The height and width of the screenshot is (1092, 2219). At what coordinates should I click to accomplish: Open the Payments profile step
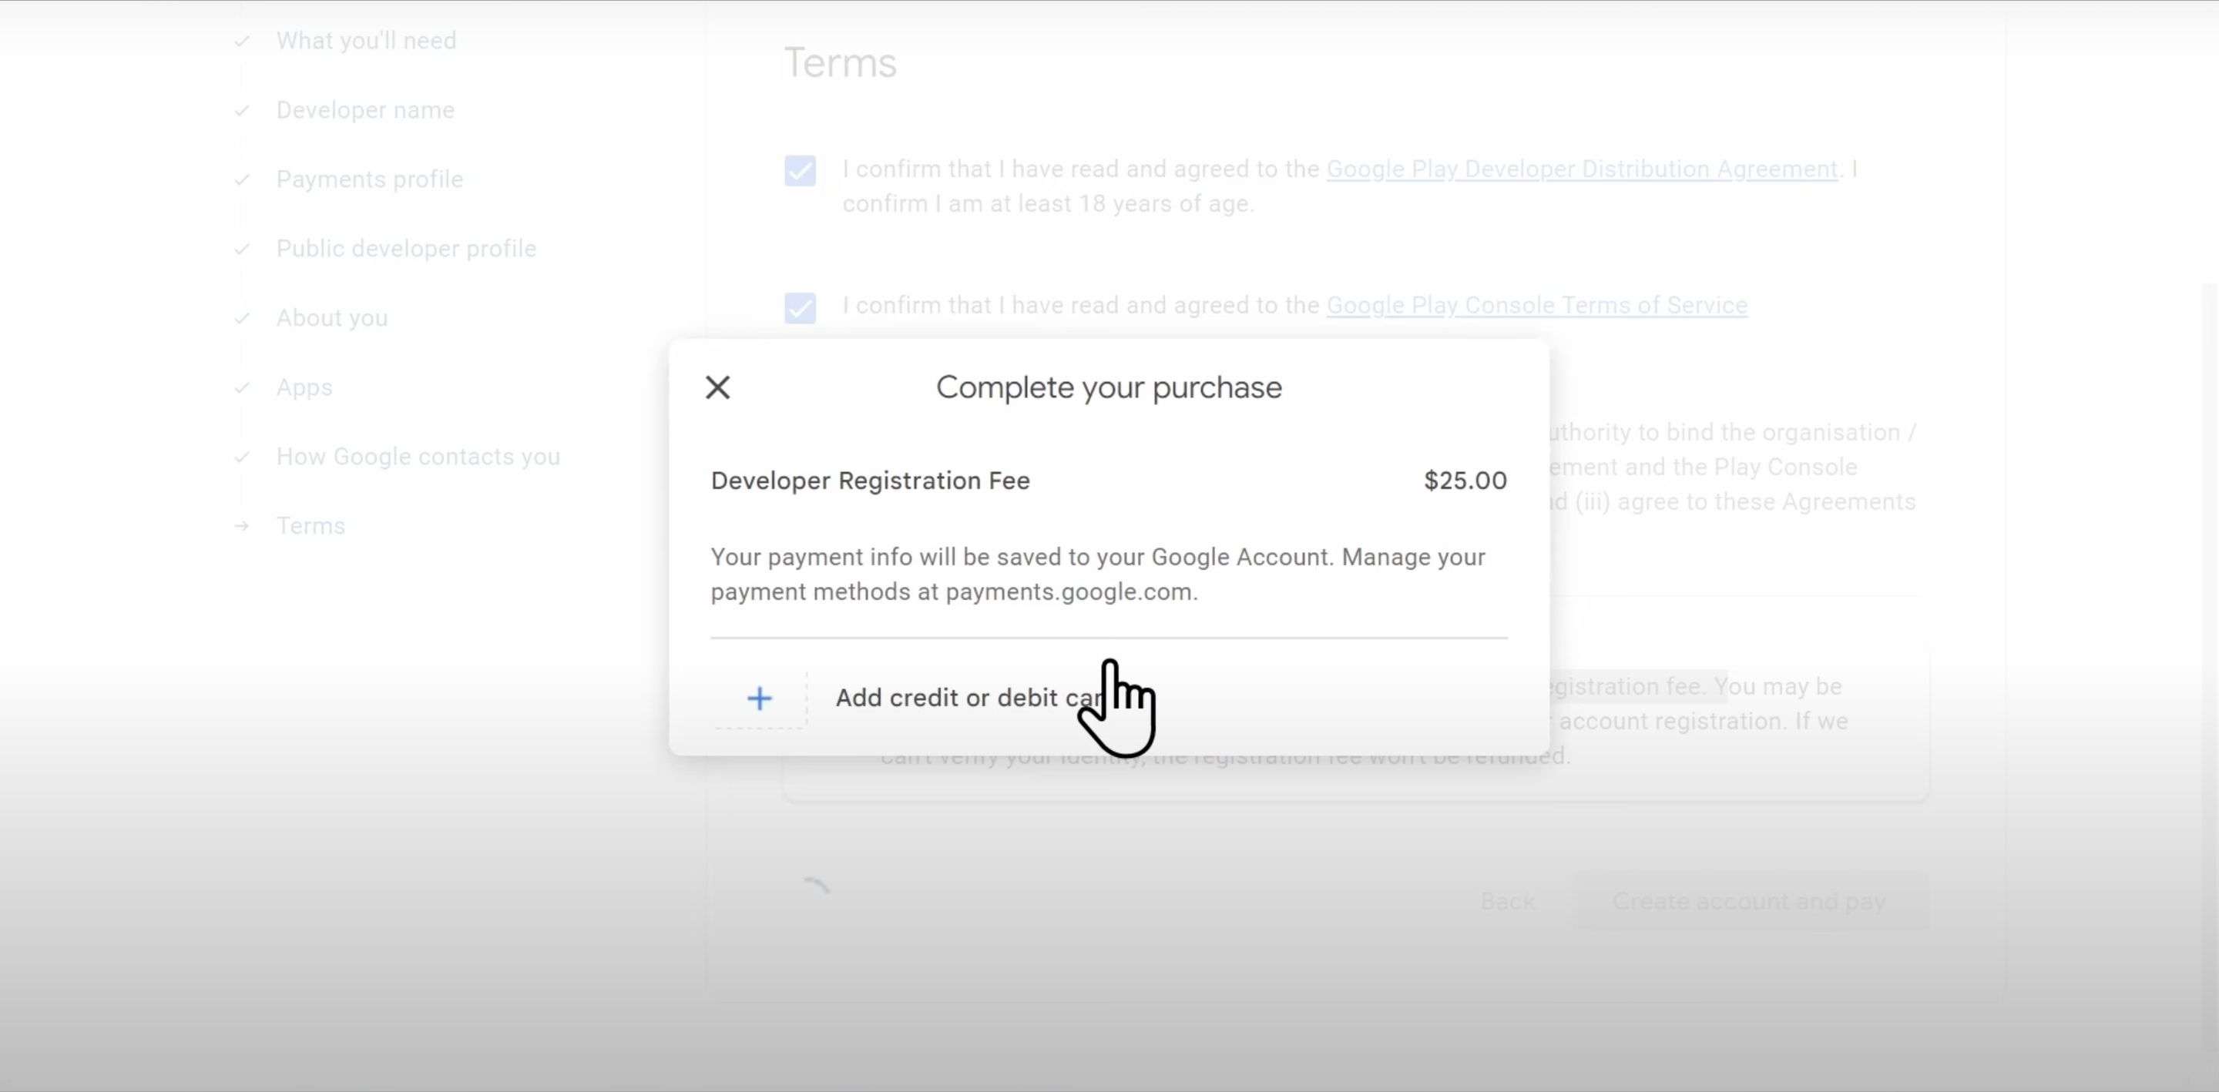coord(370,179)
